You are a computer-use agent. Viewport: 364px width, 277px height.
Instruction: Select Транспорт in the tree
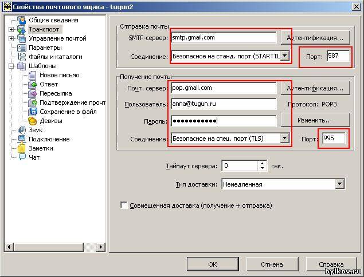click(44, 29)
